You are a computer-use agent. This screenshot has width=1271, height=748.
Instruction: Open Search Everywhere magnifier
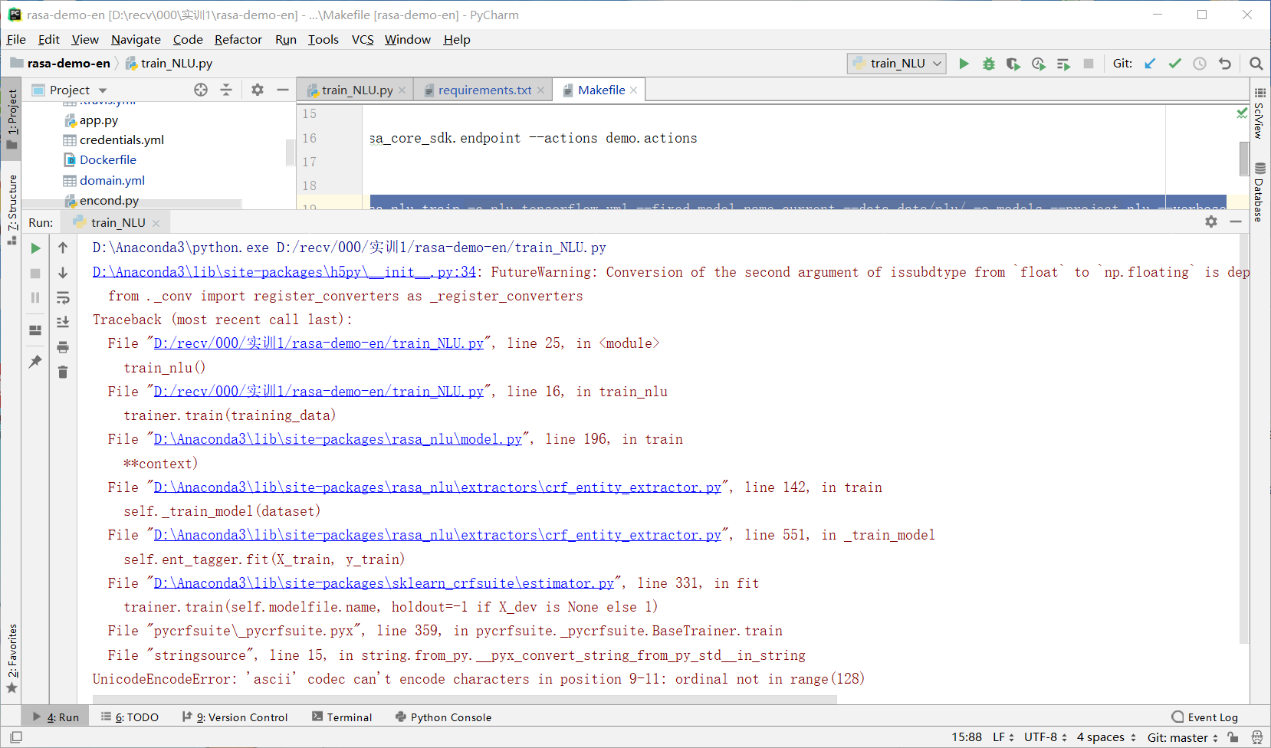[x=1256, y=64]
